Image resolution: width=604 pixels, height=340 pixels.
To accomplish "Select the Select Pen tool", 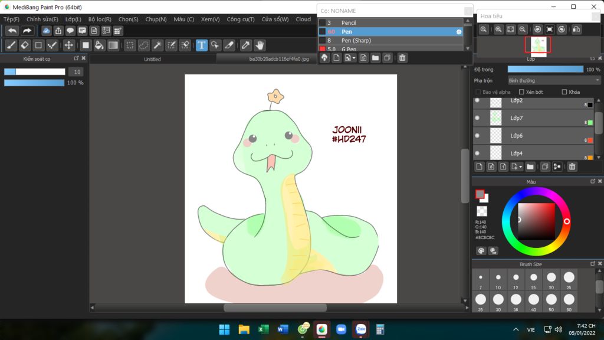I will coord(171,45).
